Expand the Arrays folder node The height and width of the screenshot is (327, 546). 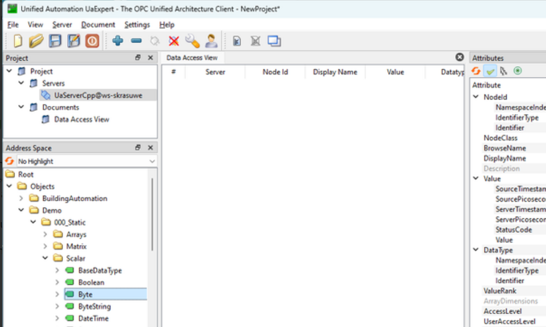[46, 234]
